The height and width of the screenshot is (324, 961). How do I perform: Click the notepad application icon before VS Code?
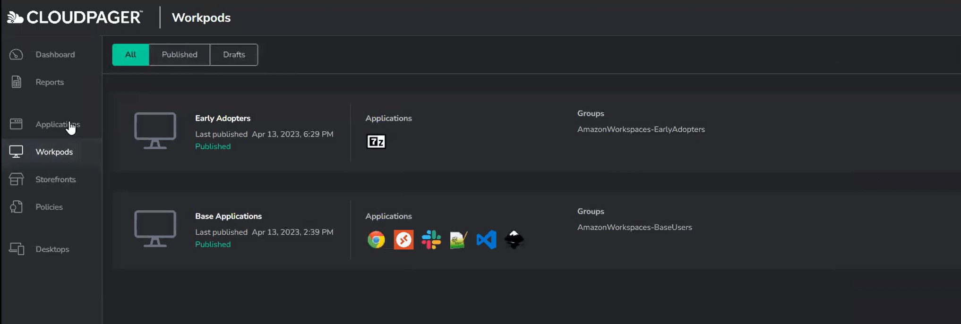pyautogui.click(x=458, y=240)
